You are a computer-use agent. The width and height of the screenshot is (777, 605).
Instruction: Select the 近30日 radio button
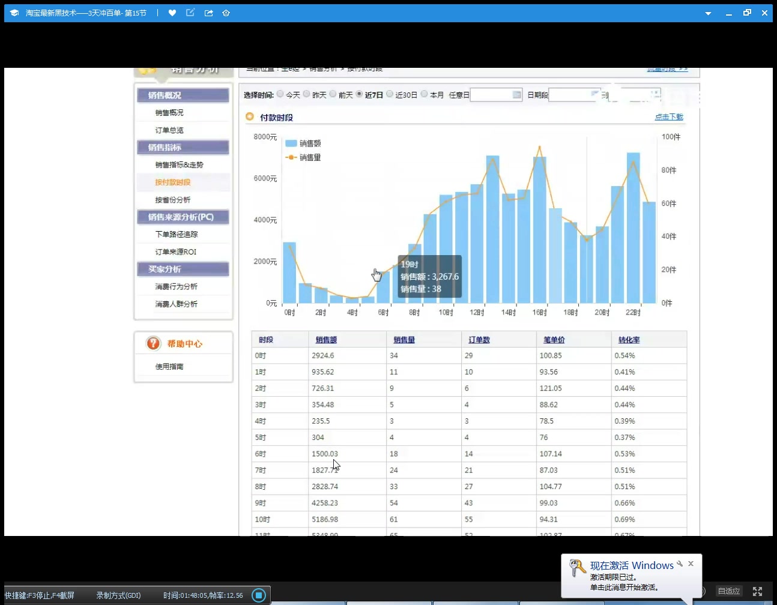(x=390, y=94)
